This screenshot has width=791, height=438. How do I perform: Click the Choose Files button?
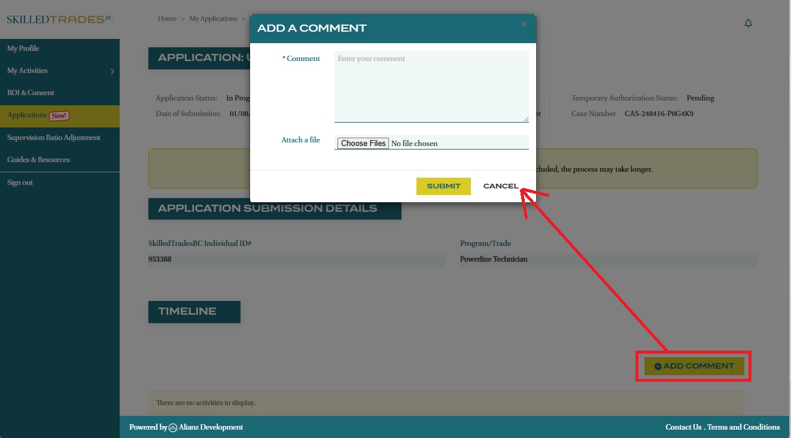(x=363, y=144)
